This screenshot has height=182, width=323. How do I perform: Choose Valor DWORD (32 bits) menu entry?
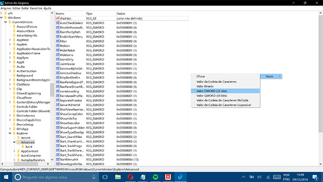tap(226, 91)
